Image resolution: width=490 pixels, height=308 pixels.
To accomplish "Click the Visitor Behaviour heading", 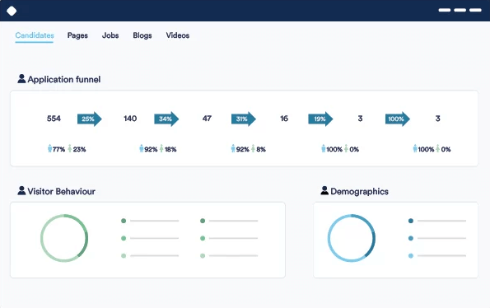I will click(61, 191).
